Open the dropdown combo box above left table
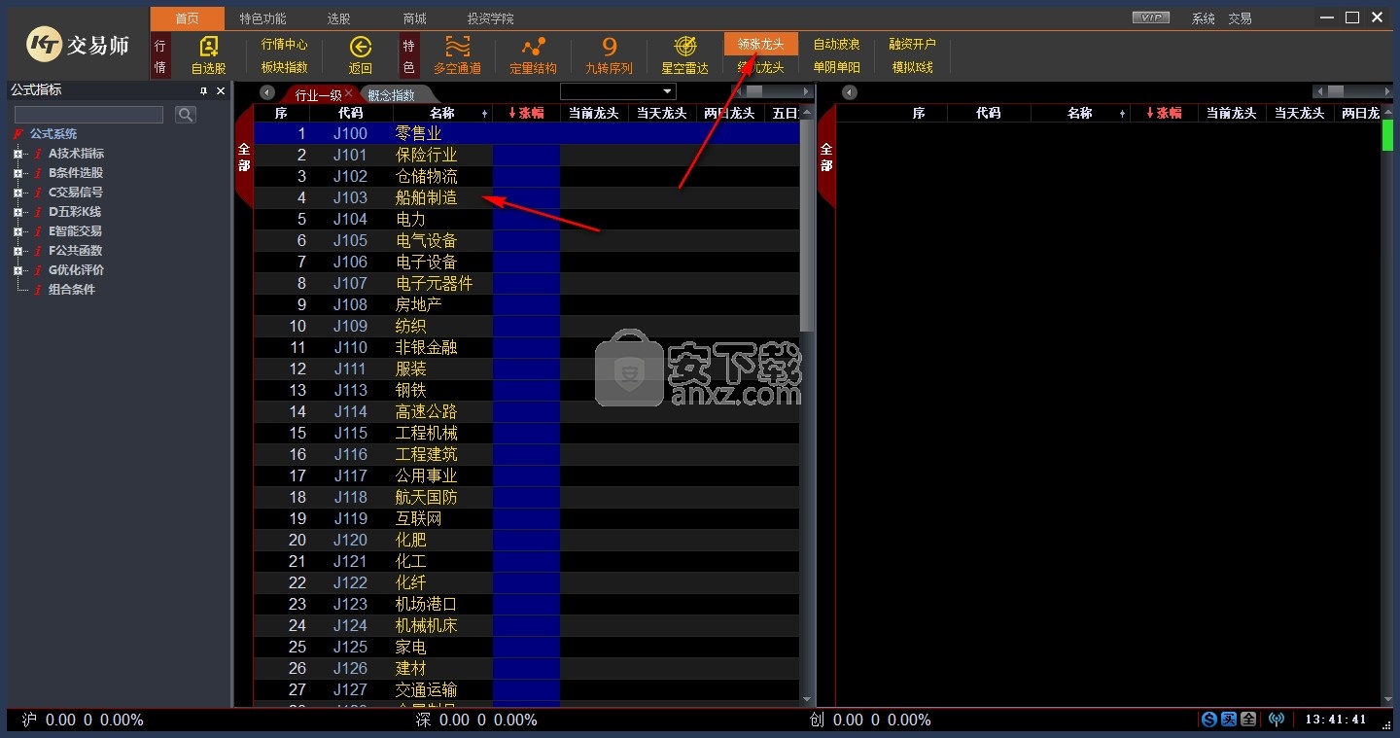 pyautogui.click(x=617, y=92)
